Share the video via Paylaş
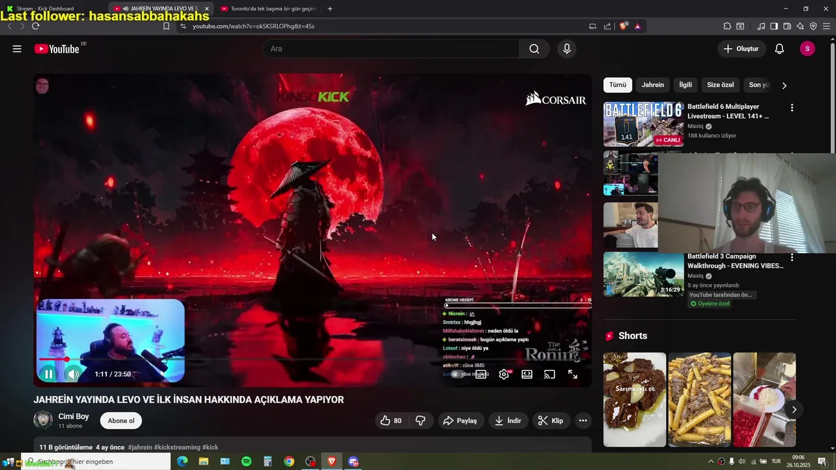The height and width of the screenshot is (470, 836). 460,421
